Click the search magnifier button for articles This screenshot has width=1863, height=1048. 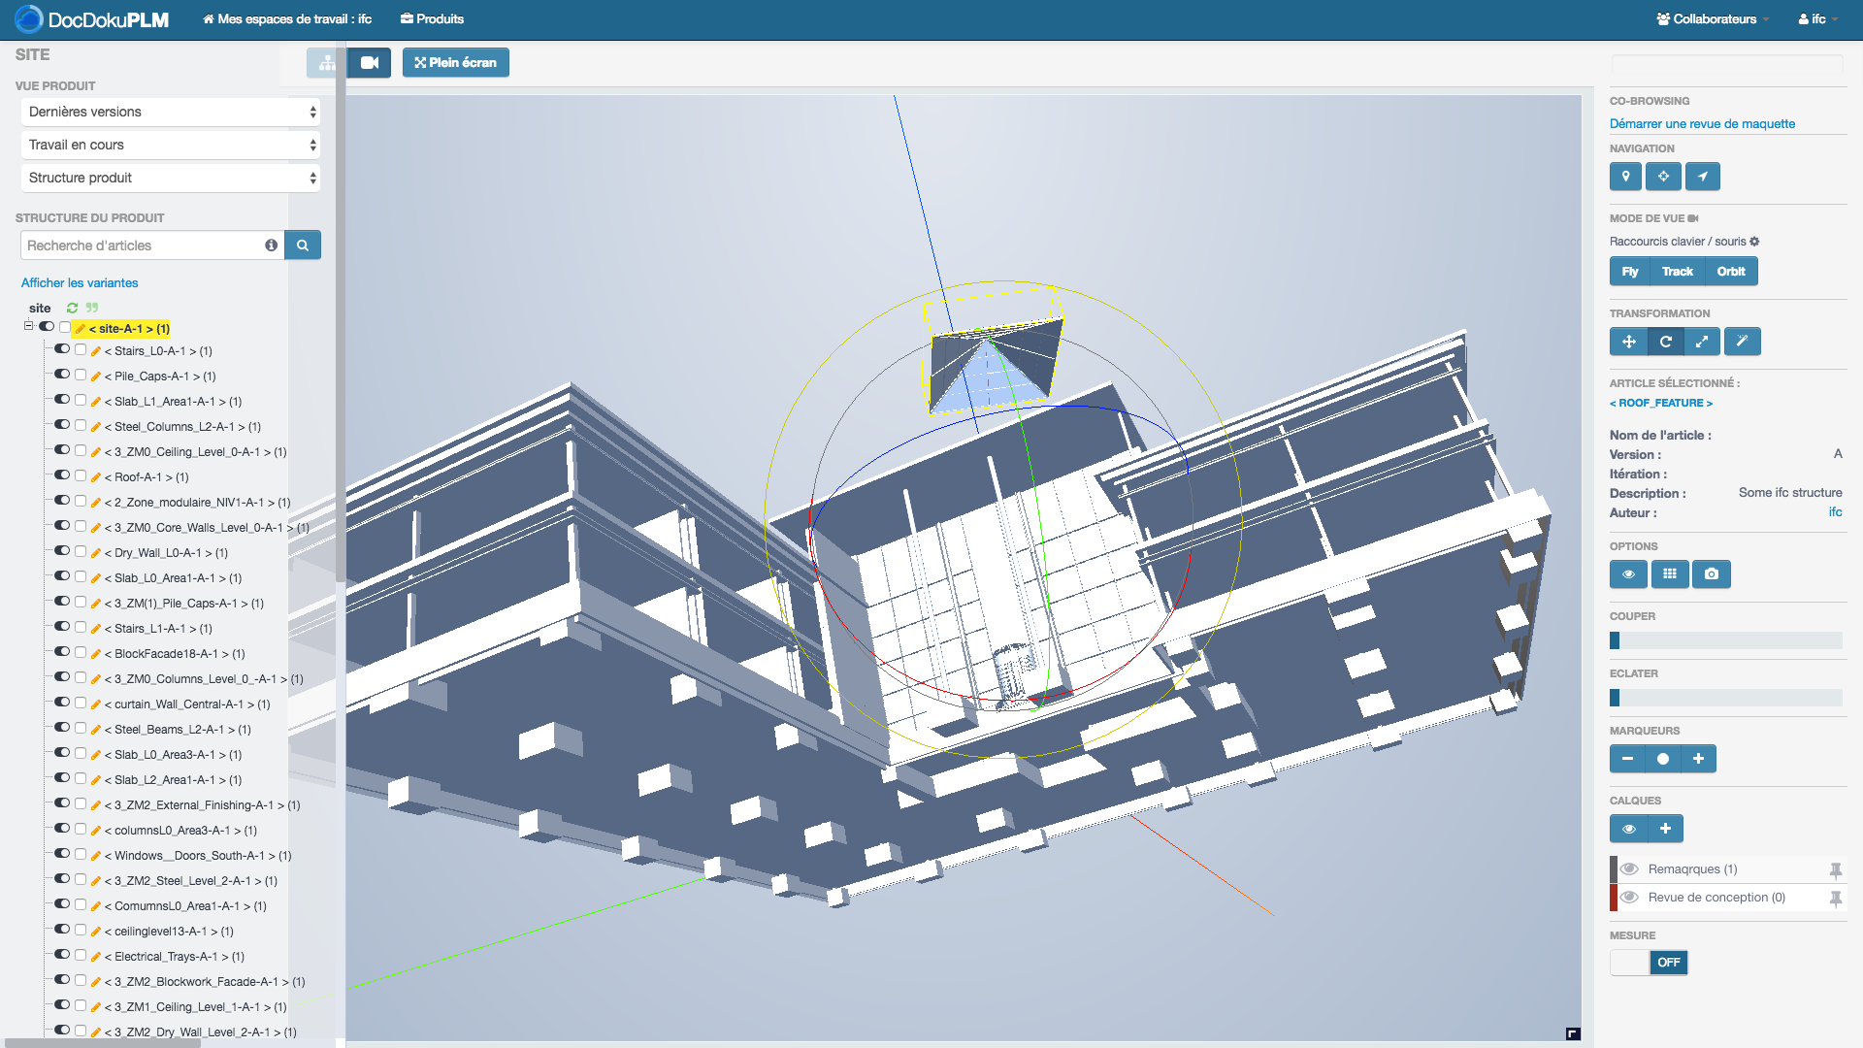pos(303,246)
